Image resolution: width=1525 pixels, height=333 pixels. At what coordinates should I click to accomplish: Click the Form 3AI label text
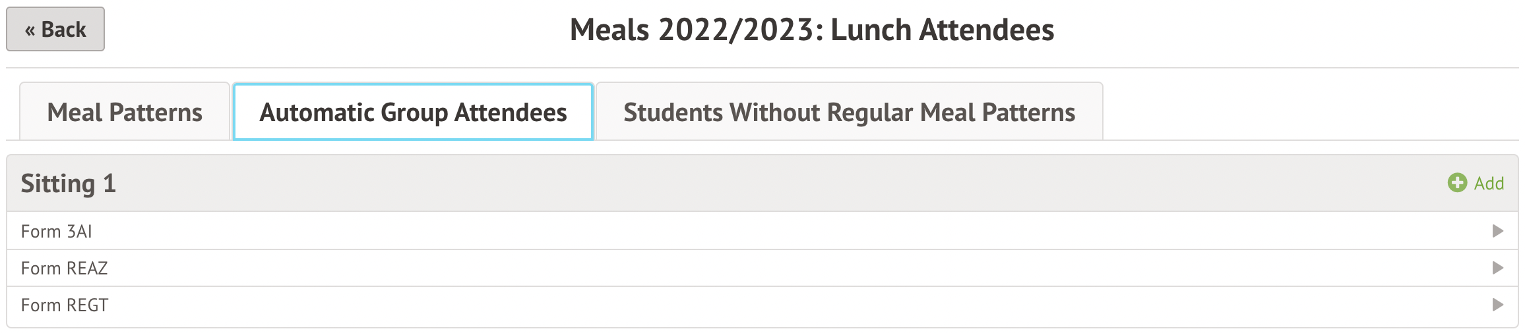[x=57, y=232]
